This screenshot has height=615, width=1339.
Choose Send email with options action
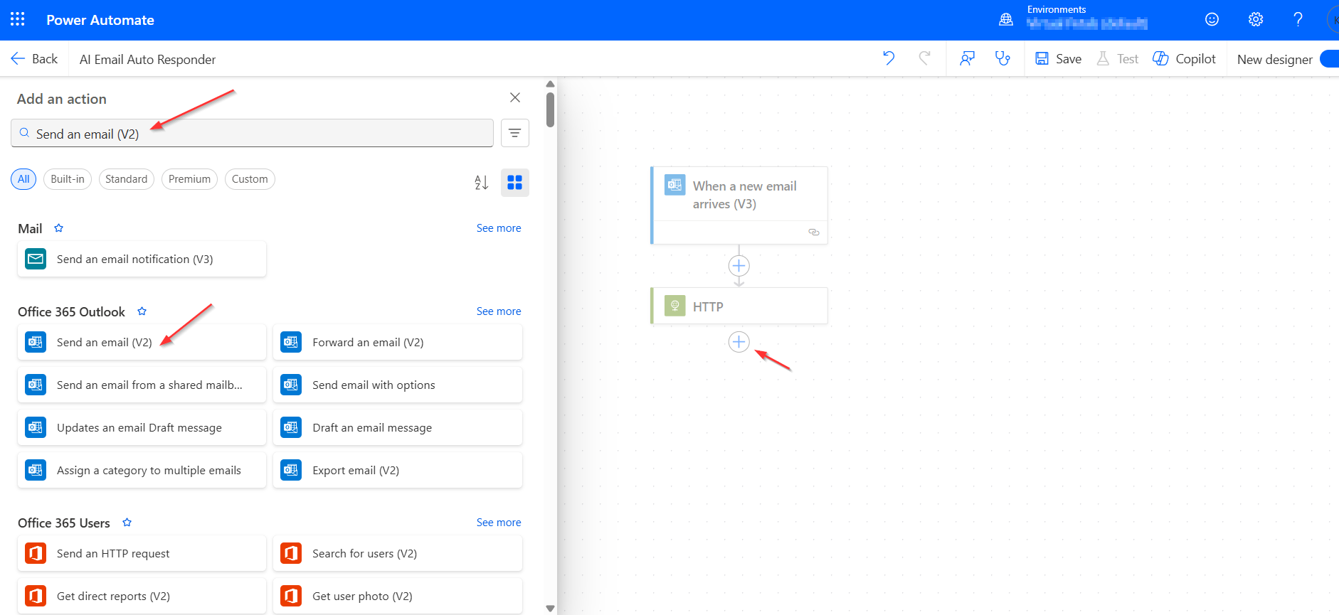(398, 385)
